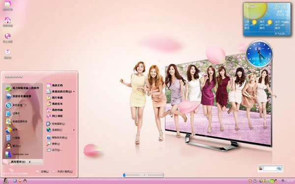Click the 27℃ temperature in weather widget

pos(281,7)
